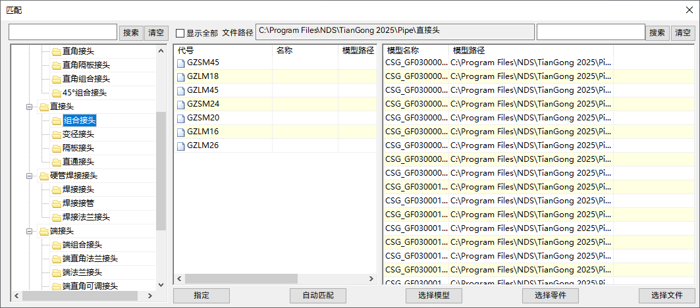This screenshot has width=700, height=308.
Task: Click the file icon beside GZLM26
Action: tap(180, 145)
